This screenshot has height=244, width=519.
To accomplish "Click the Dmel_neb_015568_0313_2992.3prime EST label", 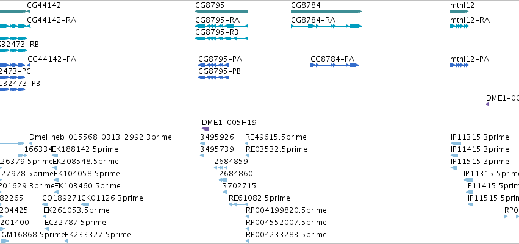I will tap(101, 137).
